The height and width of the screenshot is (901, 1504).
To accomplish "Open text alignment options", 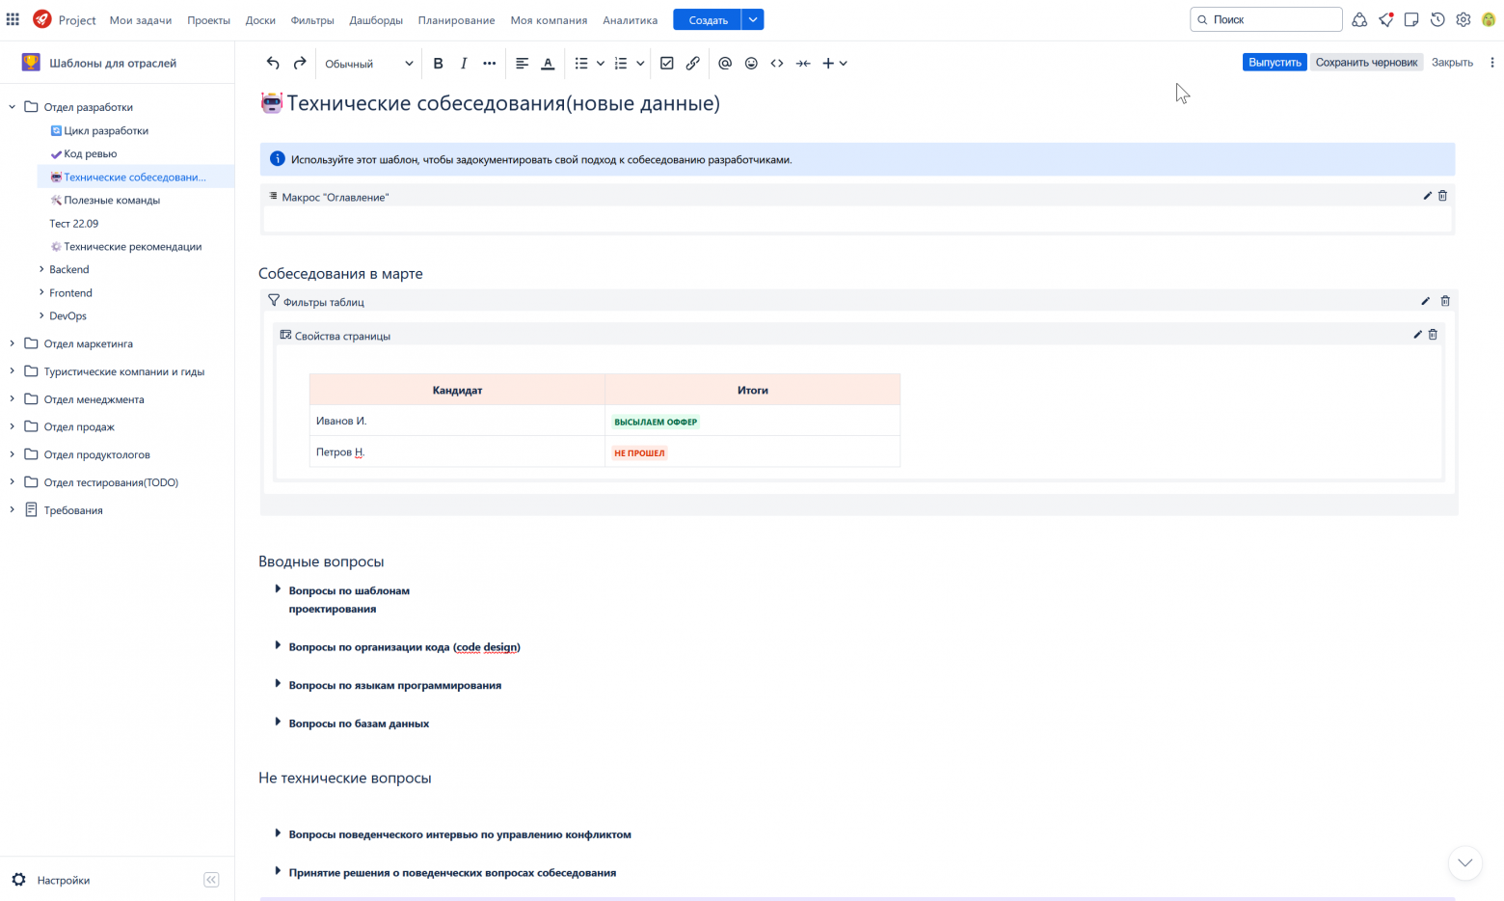I will 522,63.
